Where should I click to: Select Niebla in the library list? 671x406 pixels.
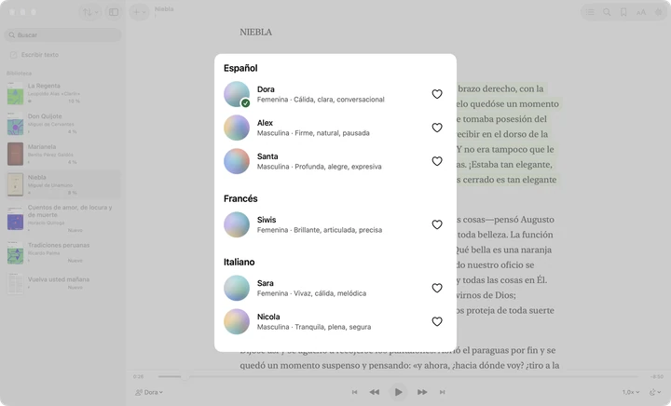(x=63, y=184)
